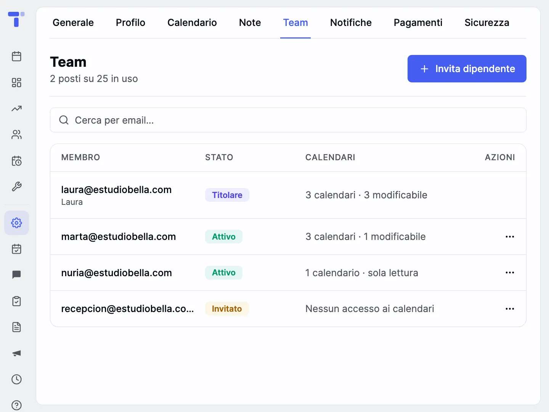Switch to the Pagamenti tab
549x412 pixels.
[x=418, y=23]
